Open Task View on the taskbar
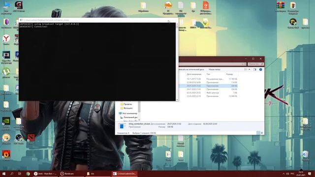 (x=20, y=174)
